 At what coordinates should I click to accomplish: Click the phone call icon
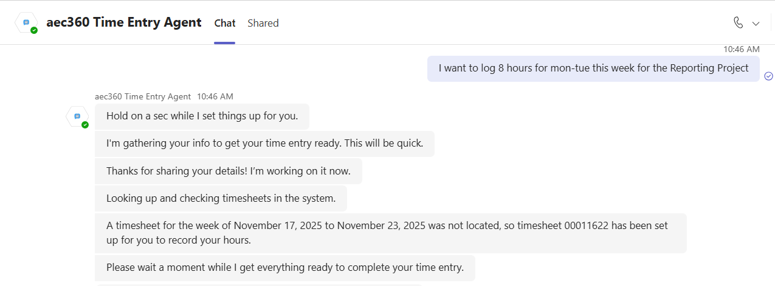coord(739,23)
